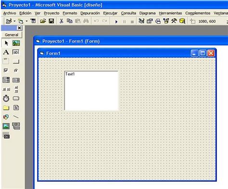Screen dimensions: 228x189
Task: Select the OptionButton control tool
Action: [x=16, y=70]
